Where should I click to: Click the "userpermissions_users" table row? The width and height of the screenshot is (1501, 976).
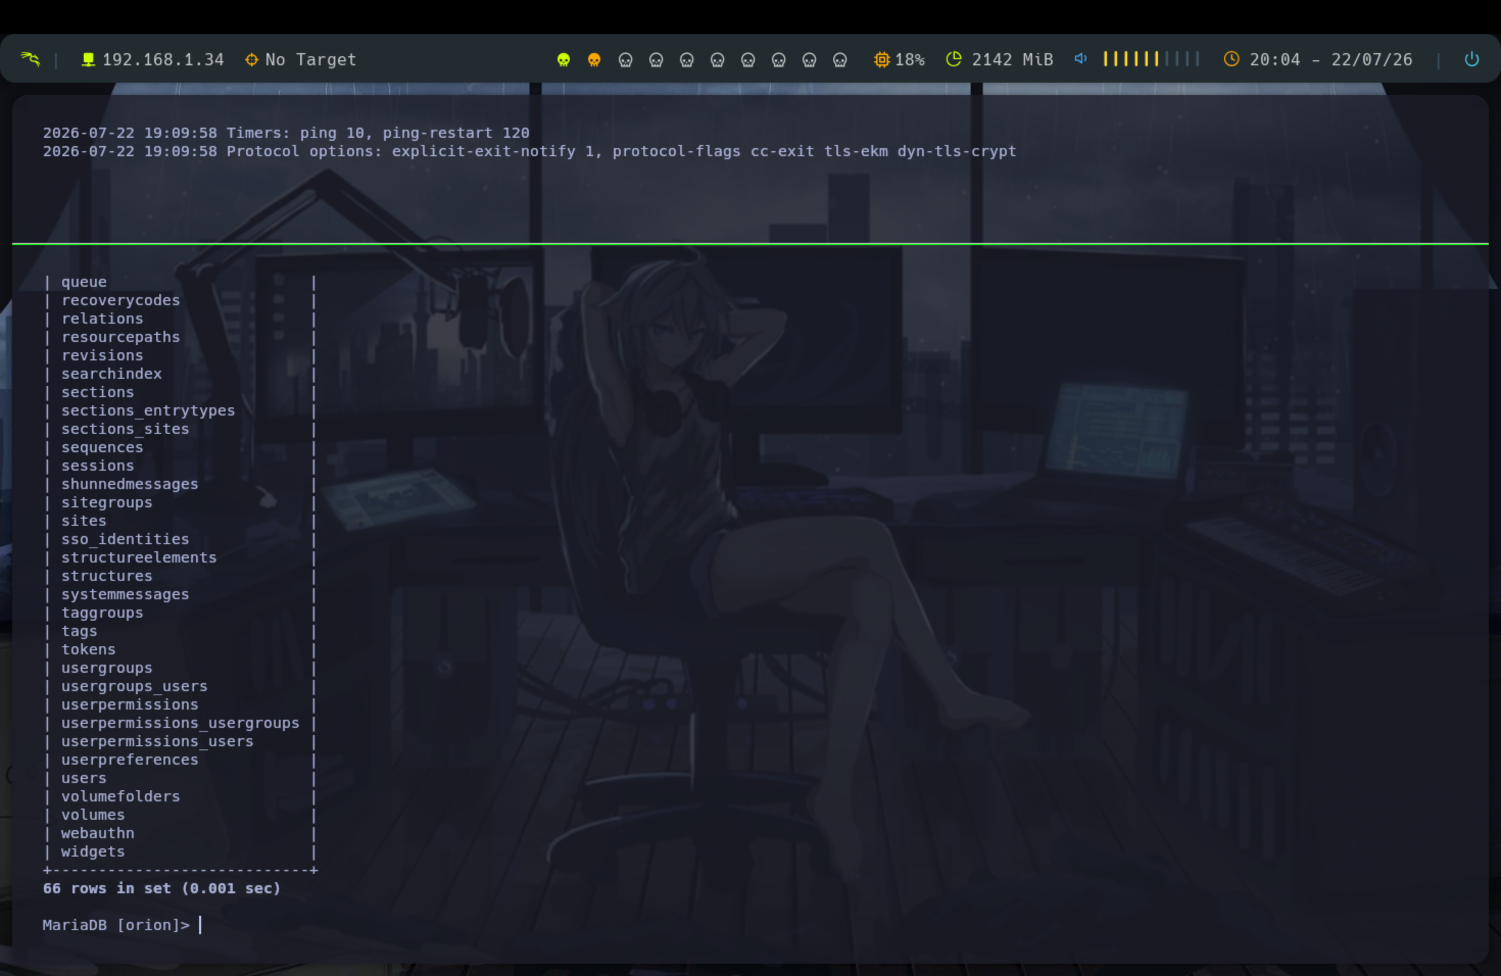tap(180, 741)
